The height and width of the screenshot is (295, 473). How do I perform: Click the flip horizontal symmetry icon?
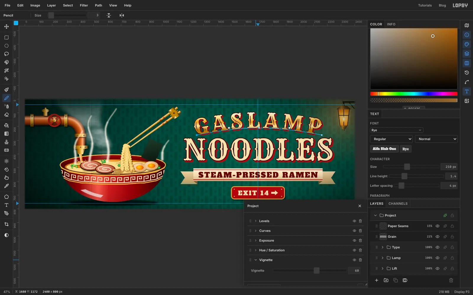(x=122, y=15)
